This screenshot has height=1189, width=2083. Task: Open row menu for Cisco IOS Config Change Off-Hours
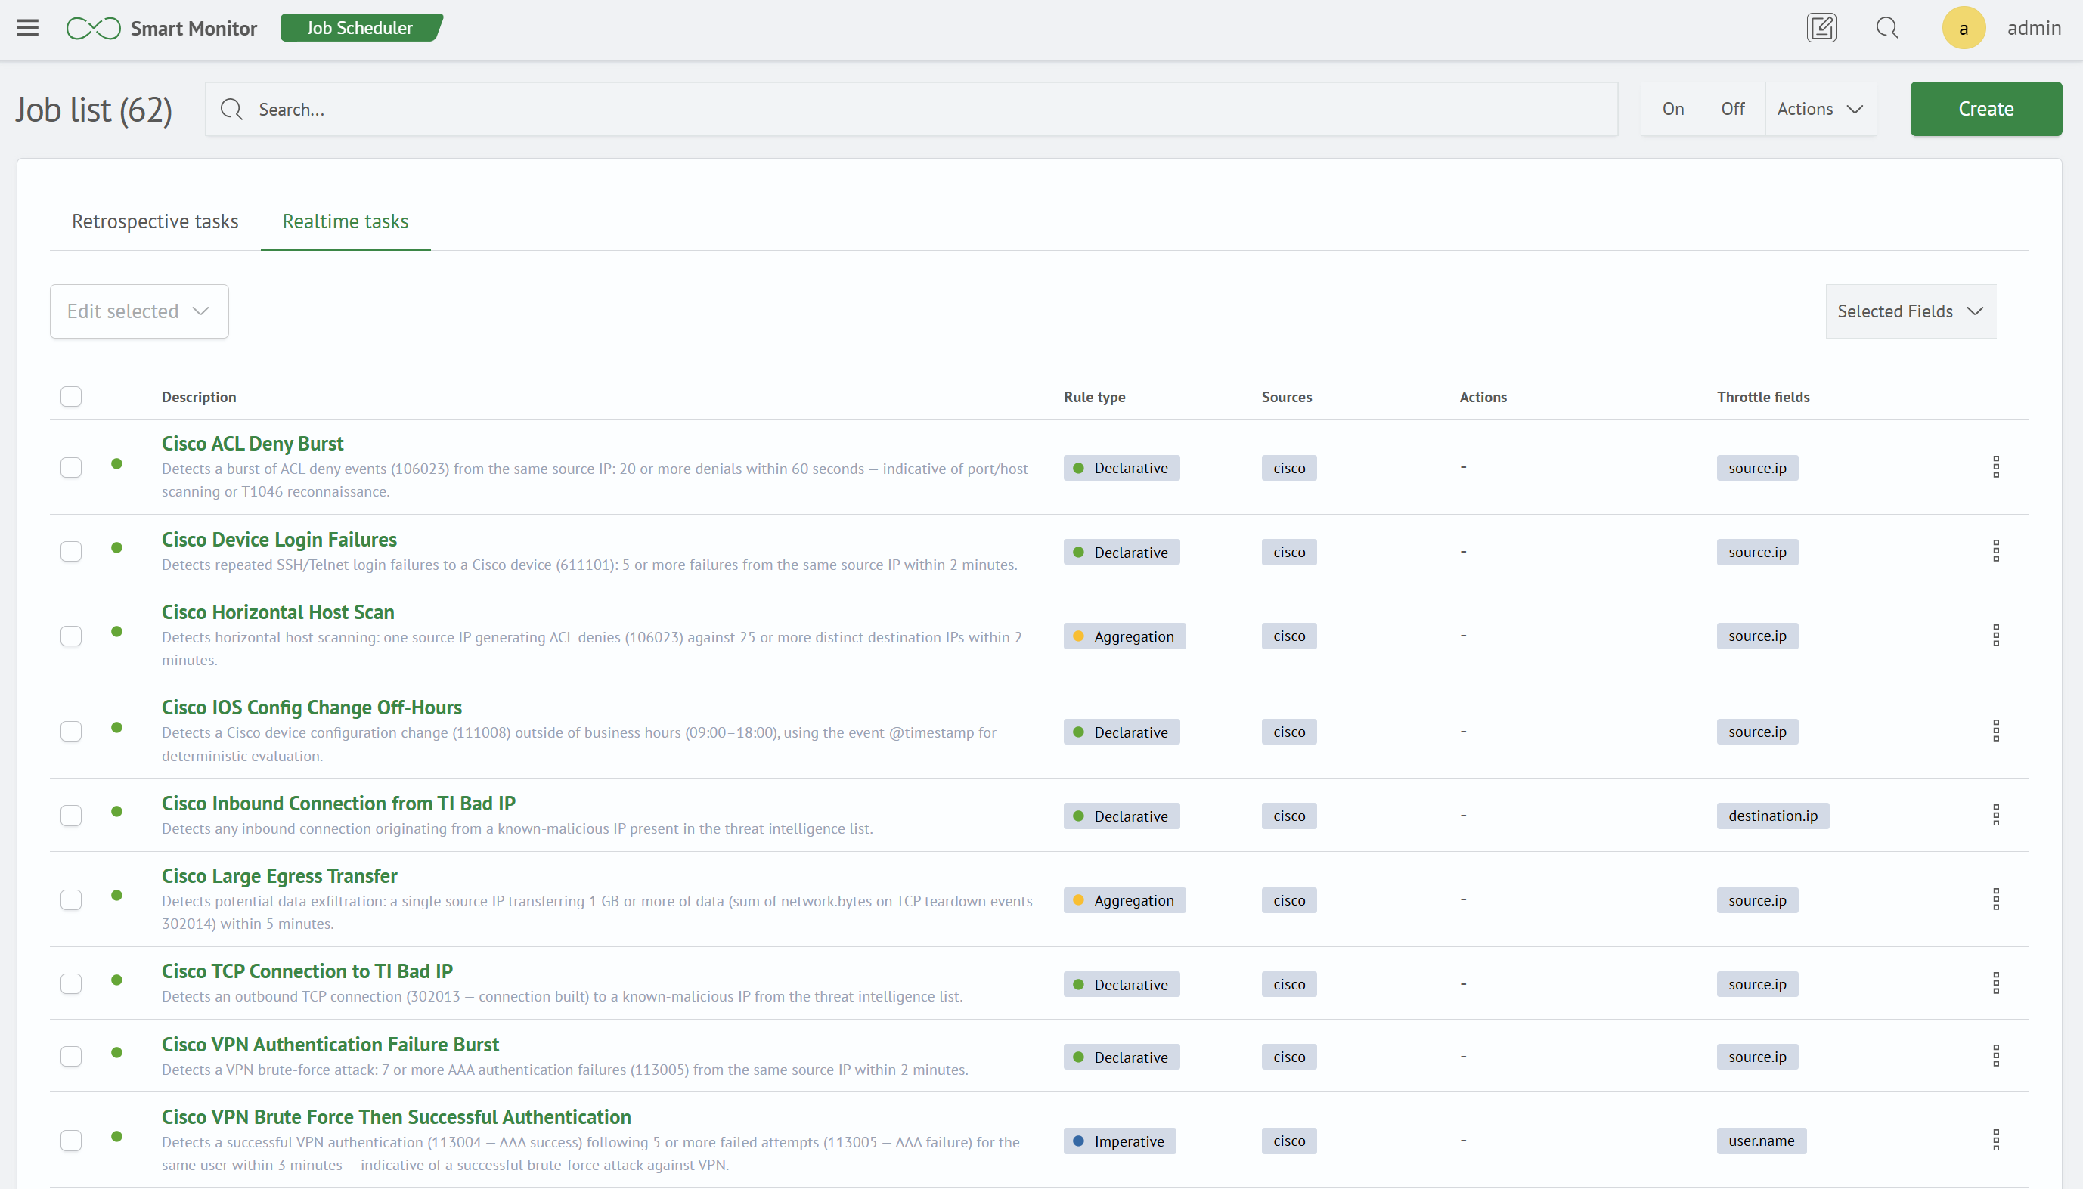click(x=1995, y=731)
